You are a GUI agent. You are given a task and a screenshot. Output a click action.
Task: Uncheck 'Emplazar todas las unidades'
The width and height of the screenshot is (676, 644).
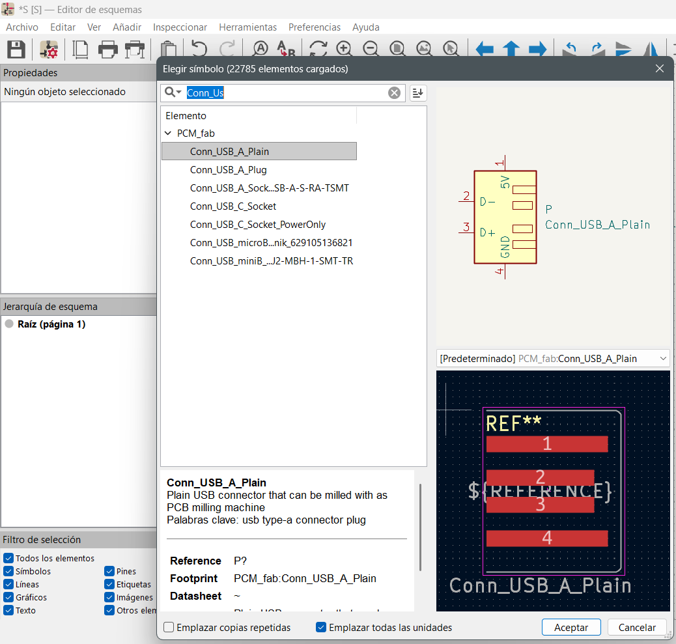(x=320, y=628)
